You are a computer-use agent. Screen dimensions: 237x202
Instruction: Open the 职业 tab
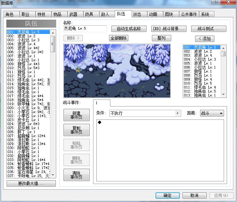click(27, 14)
